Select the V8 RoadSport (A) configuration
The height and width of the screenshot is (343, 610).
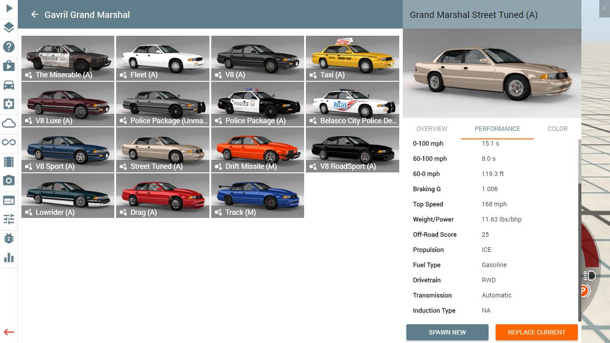tap(352, 150)
